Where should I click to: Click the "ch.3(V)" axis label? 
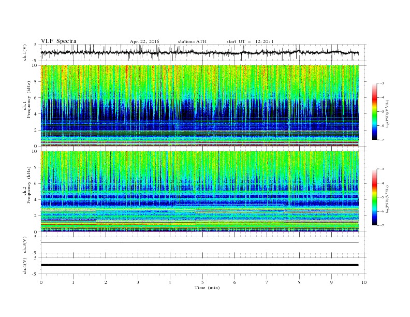[25, 244]
